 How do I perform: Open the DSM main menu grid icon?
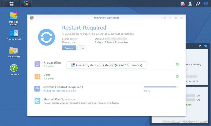coord(12,3)
